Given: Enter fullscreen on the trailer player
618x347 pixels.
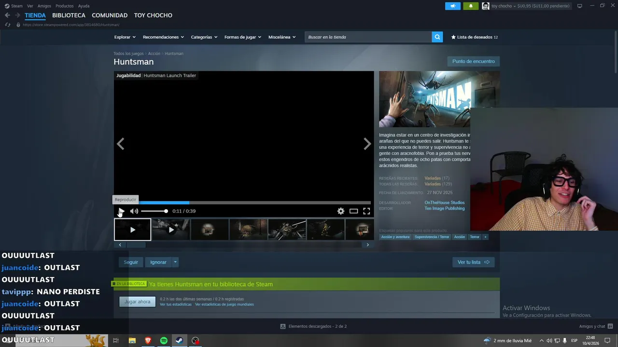Looking at the screenshot, I should tap(366, 211).
